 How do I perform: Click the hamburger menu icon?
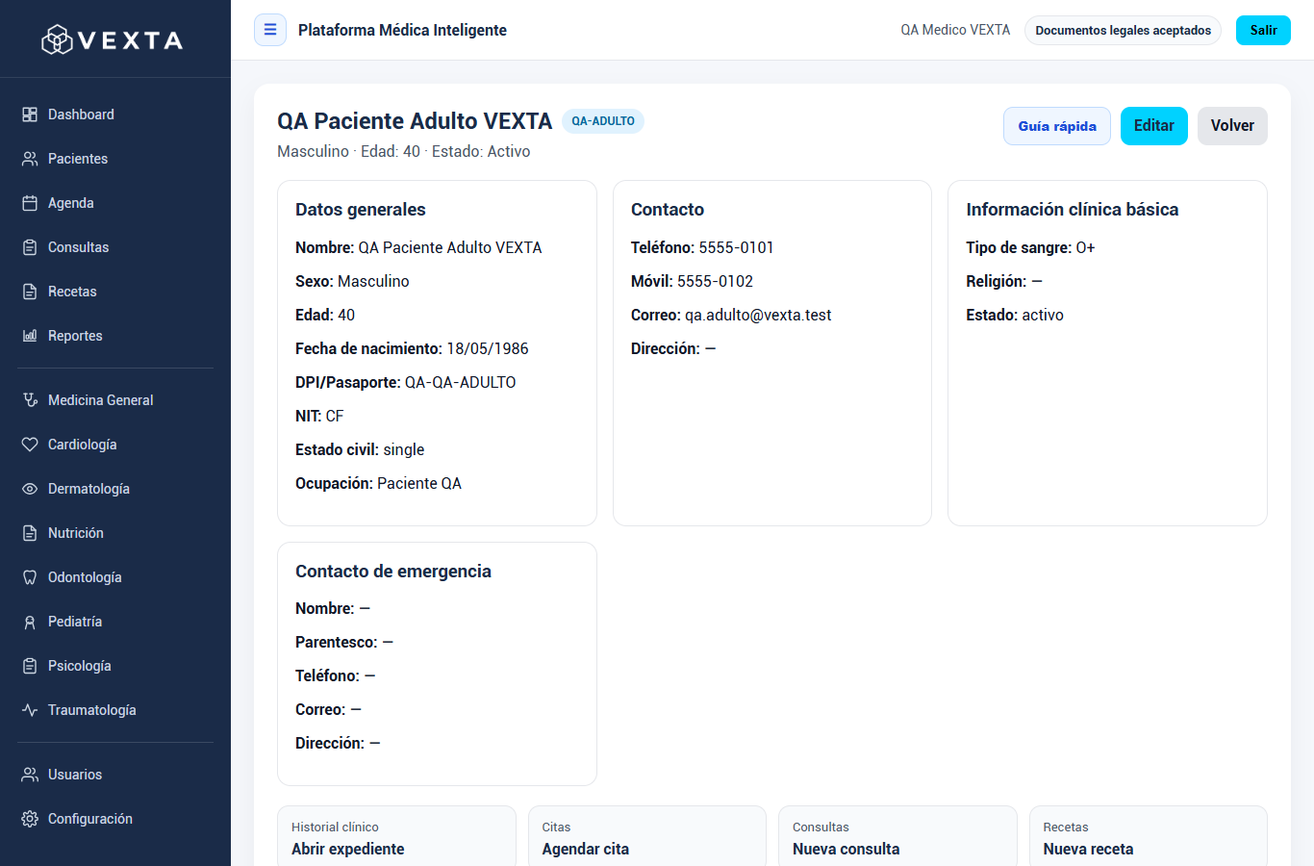click(x=270, y=30)
